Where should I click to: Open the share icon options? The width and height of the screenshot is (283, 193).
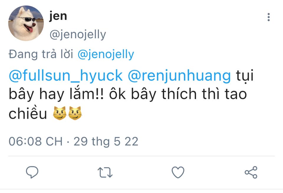pyautogui.click(x=251, y=172)
